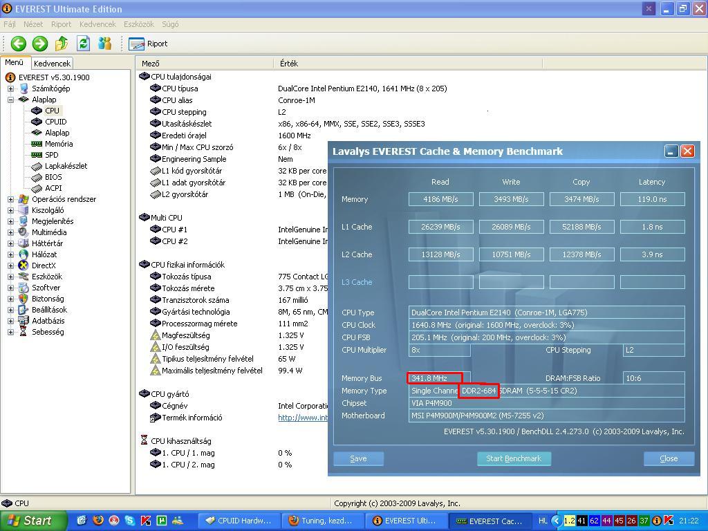Switch to CPUID Hardw... taskbar window

pyautogui.click(x=239, y=521)
